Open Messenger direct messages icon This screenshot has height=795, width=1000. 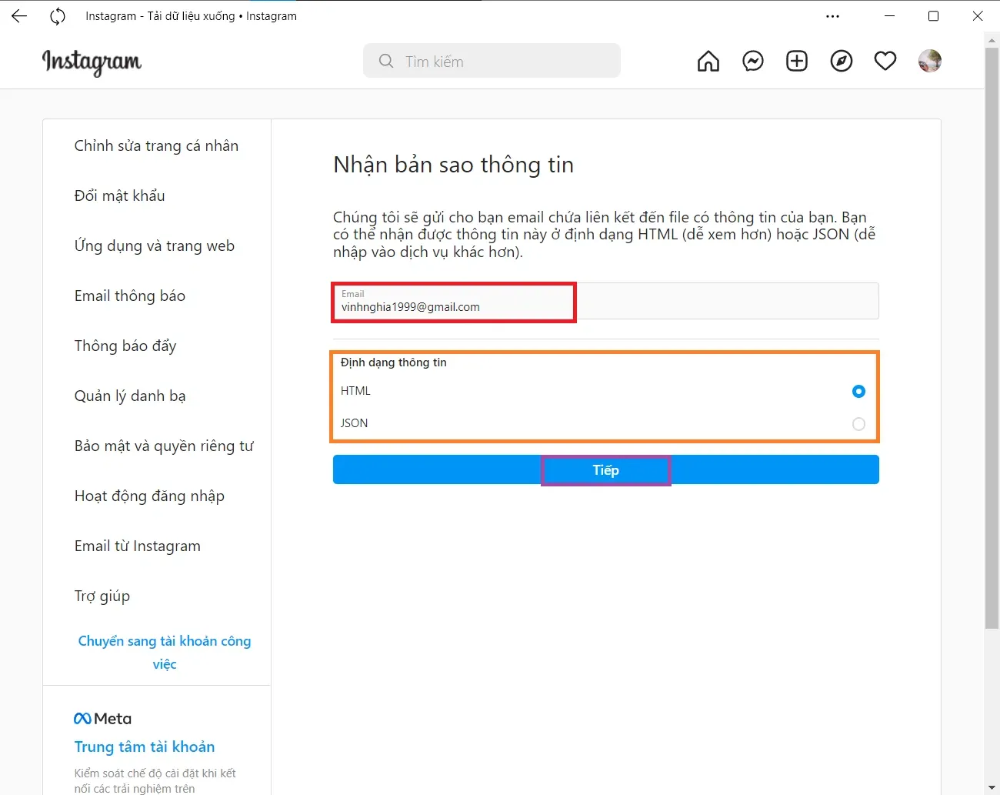(x=753, y=62)
